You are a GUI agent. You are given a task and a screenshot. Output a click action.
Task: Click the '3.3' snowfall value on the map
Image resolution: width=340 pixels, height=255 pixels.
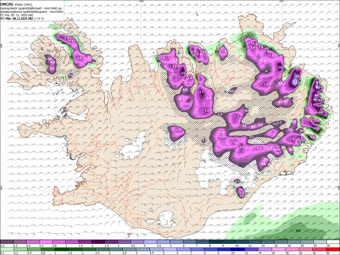(x=183, y=74)
